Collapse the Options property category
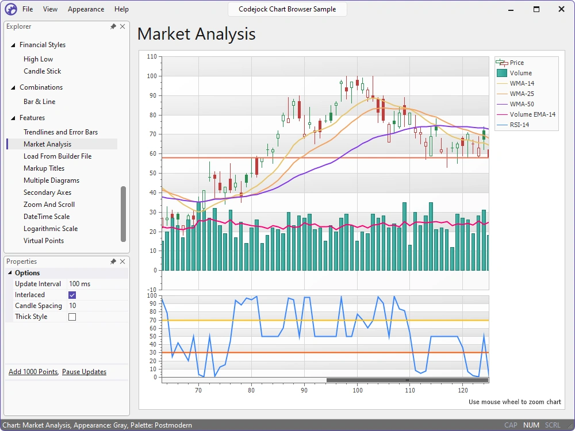Viewport: 575px width, 431px height. point(10,272)
